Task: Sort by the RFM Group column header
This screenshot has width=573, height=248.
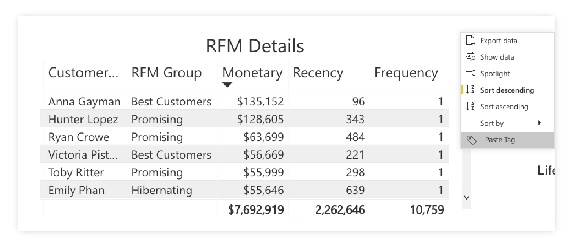Action: point(166,73)
